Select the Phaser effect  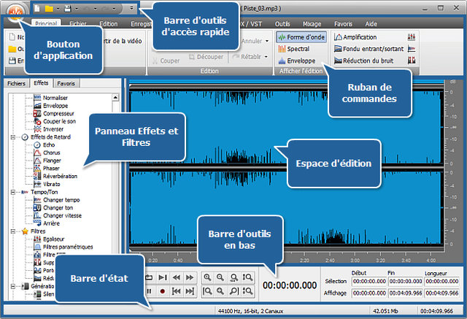tap(47, 169)
